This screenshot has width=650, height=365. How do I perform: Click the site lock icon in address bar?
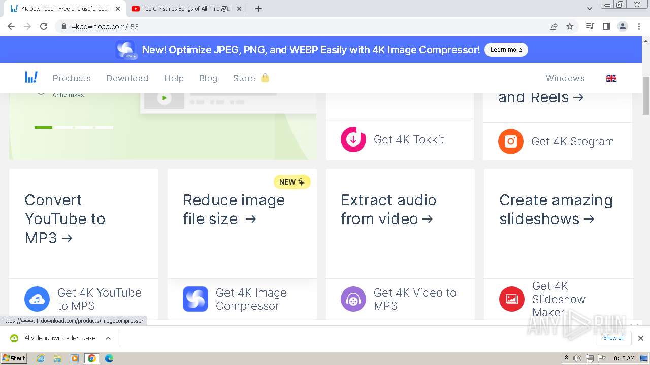tap(64, 26)
